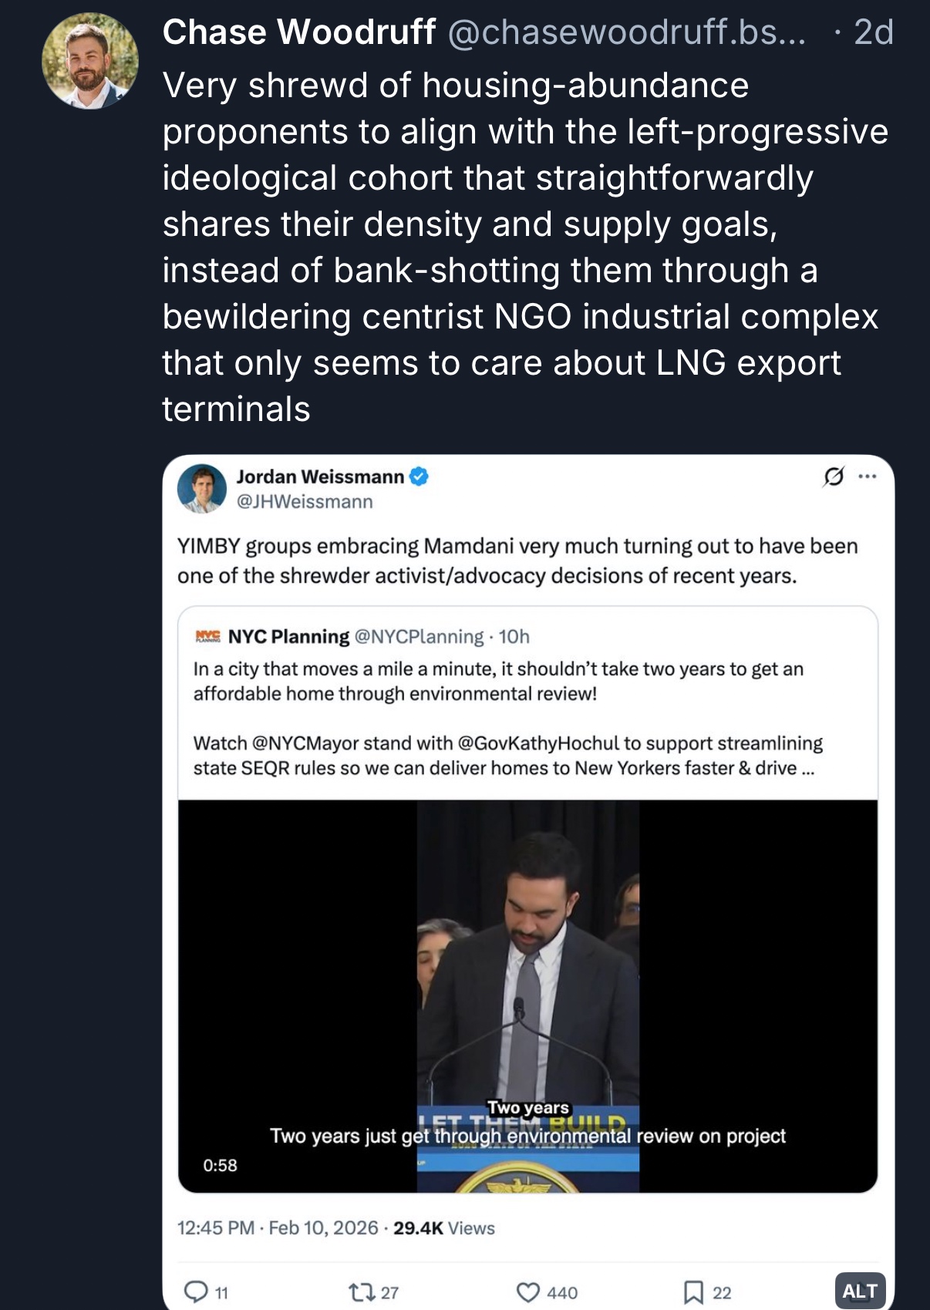The width and height of the screenshot is (930, 1310).
Task: Click Jordan Weissmann's blue verified badge
Action: (419, 477)
